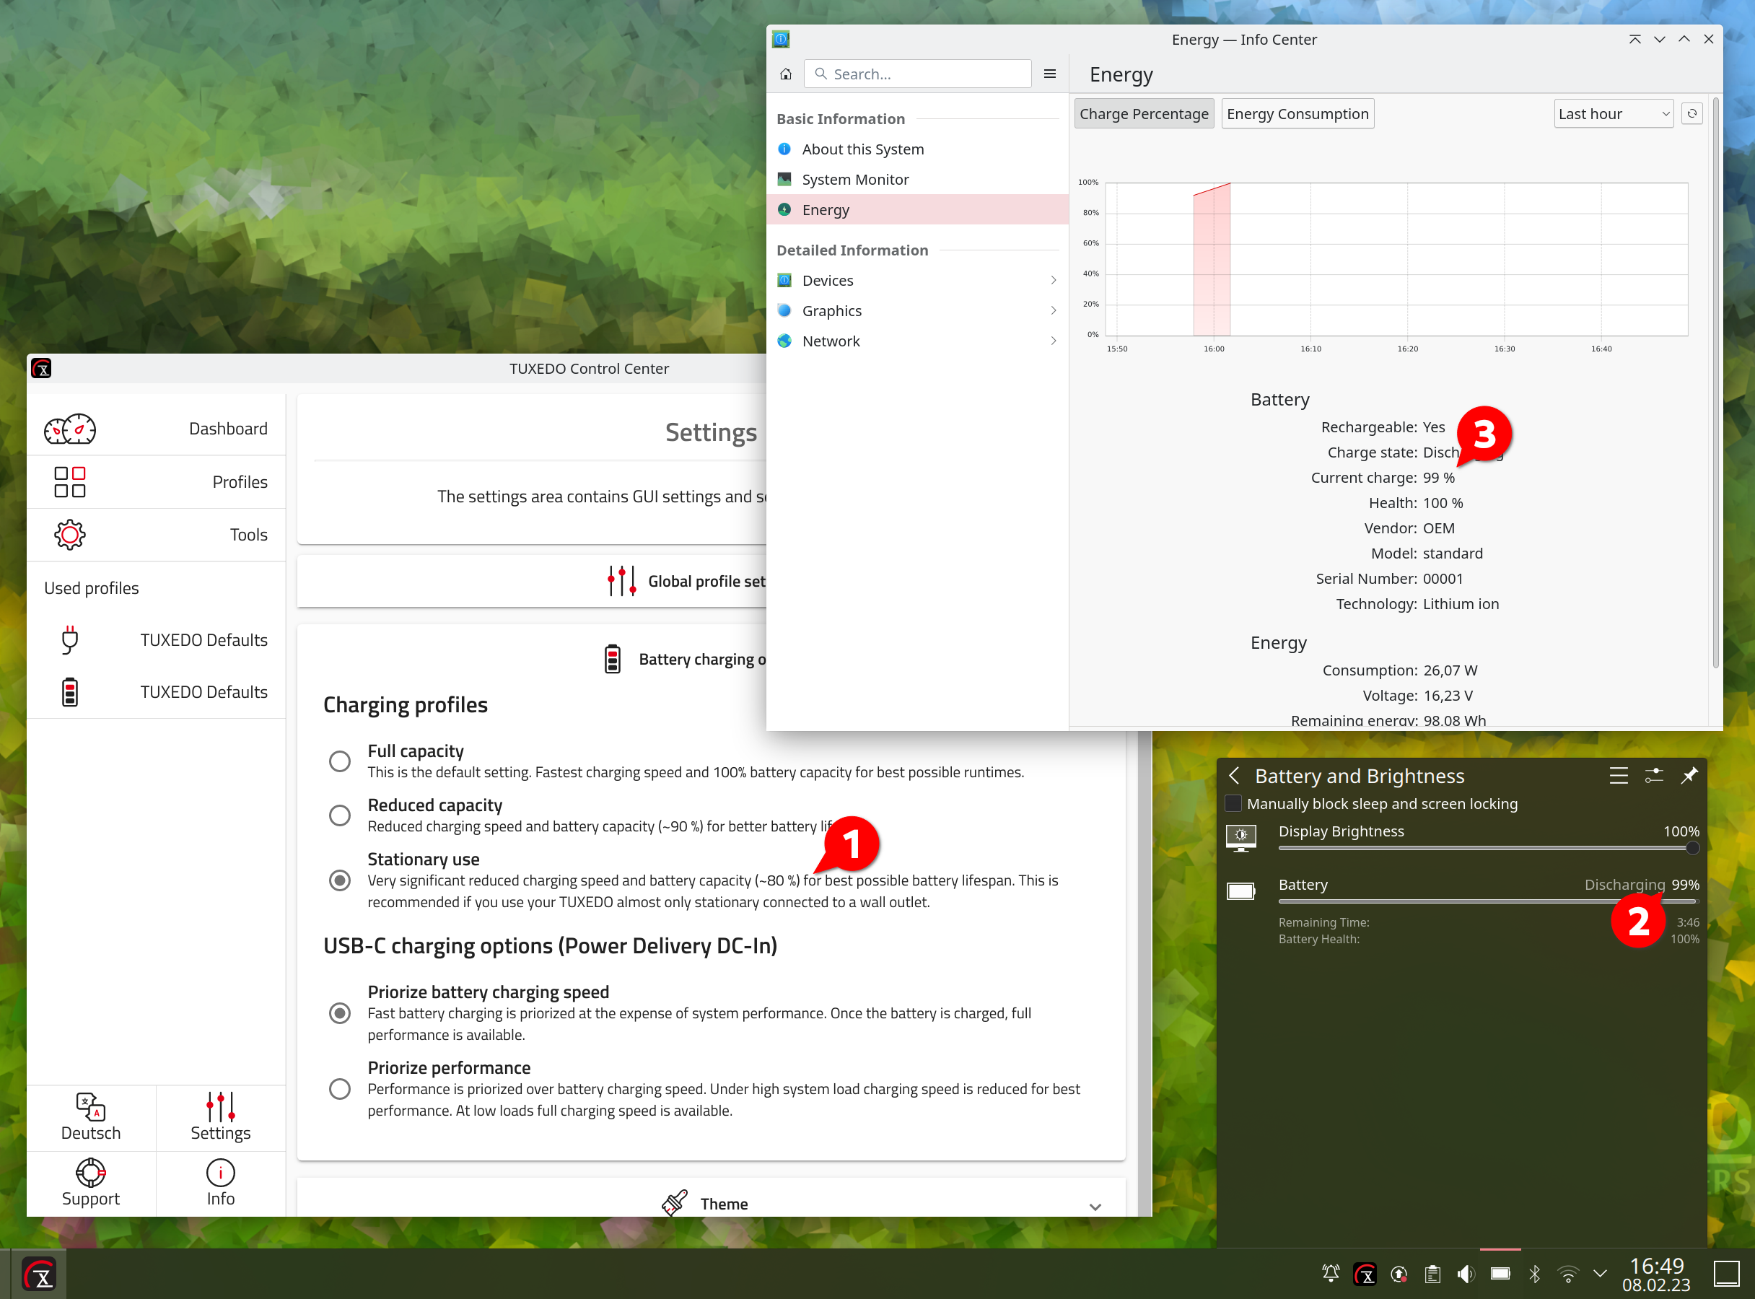Open System Monitor page
Screen dimensions: 1755x1299
(x=918, y=179)
